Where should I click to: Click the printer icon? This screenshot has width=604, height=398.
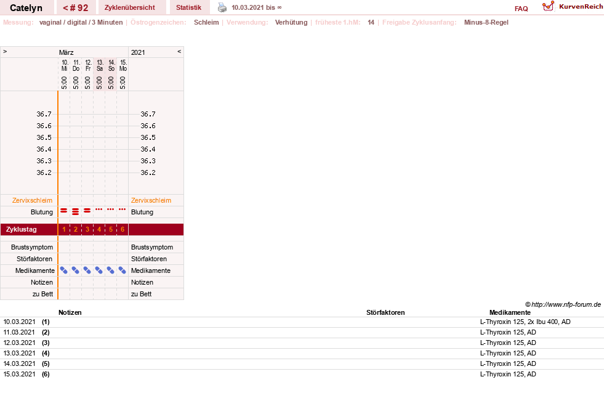pos(222,7)
